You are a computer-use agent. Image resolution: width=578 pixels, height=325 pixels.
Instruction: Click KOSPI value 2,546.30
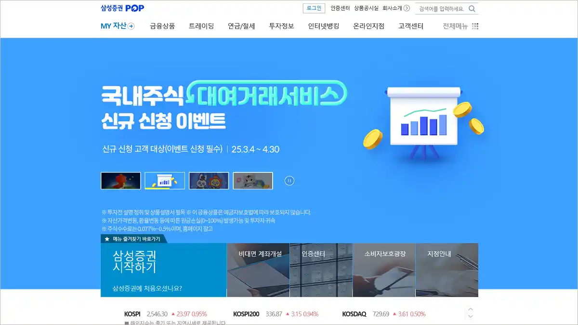pos(157,314)
